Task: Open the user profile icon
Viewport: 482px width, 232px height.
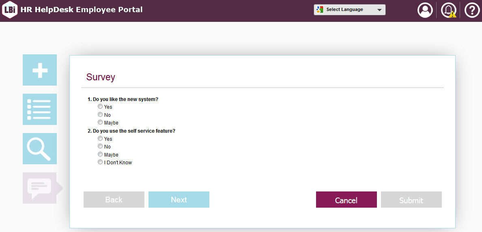Action: [x=425, y=10]
